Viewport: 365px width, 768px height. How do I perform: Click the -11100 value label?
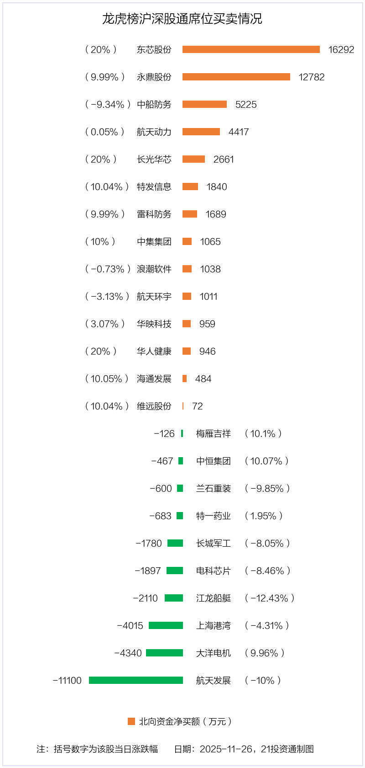tap(67, 681)
